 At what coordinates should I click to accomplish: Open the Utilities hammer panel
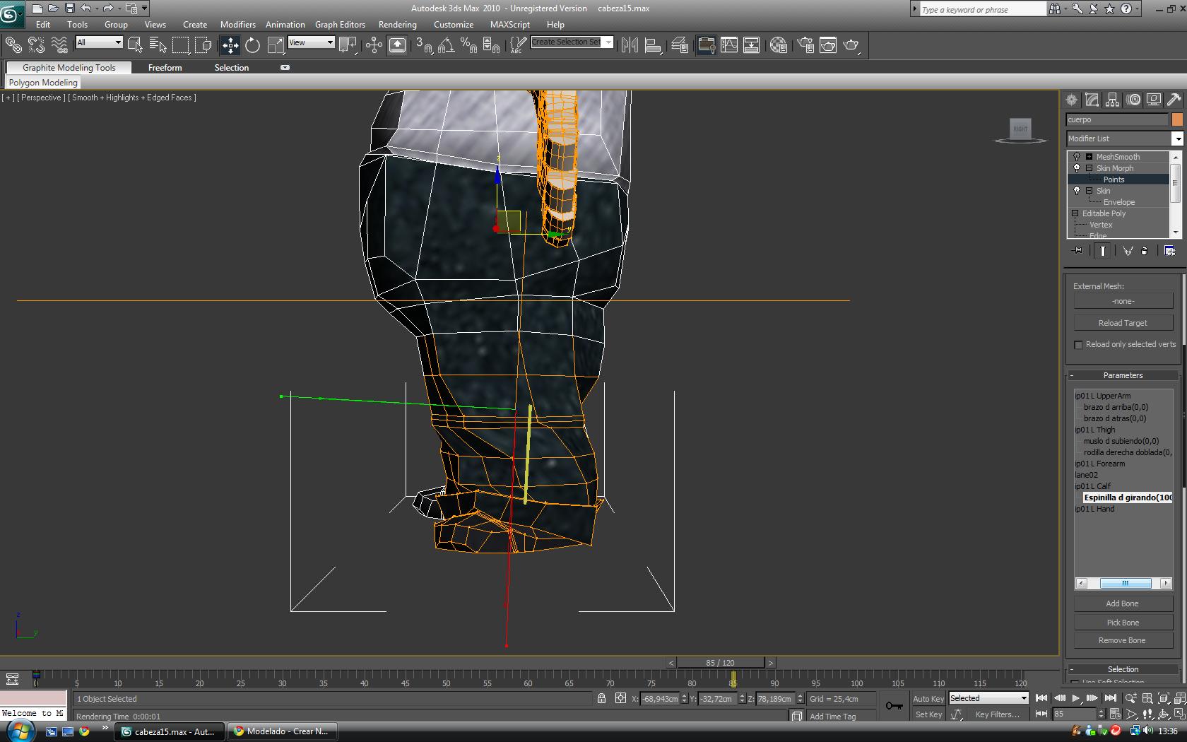tap(1174, 100)
